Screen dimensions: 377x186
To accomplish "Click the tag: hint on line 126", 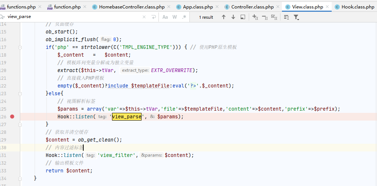I will pos(103,117).
